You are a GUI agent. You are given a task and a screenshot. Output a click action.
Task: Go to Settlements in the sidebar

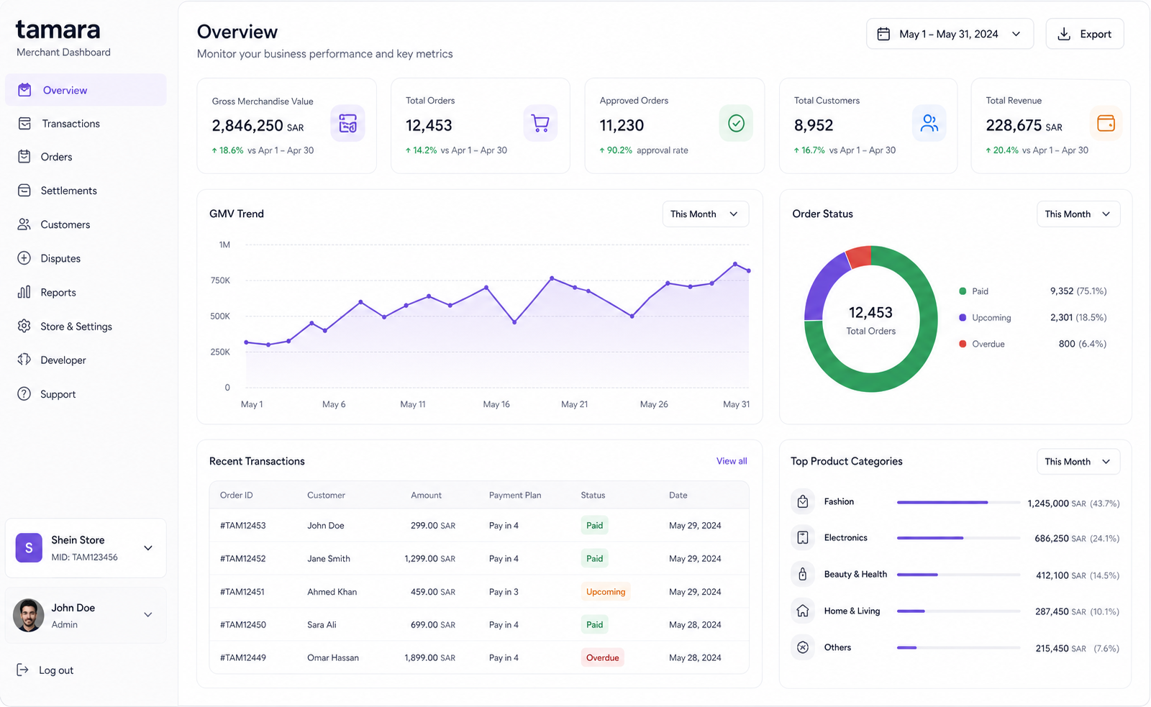pos(68,191)
